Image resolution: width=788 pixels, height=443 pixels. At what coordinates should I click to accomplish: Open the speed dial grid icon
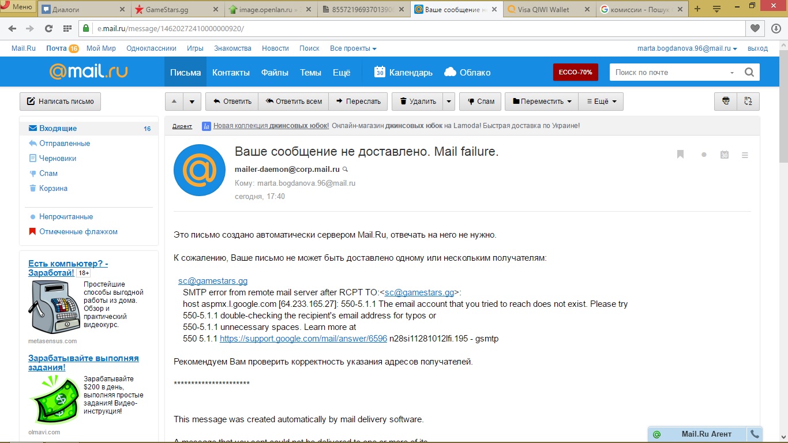[x=67, y=28]
